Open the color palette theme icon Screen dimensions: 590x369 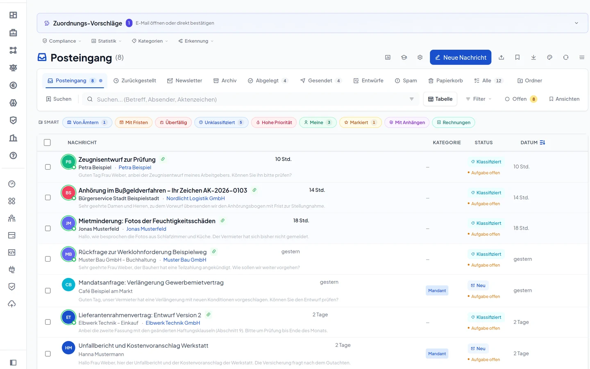550,57
